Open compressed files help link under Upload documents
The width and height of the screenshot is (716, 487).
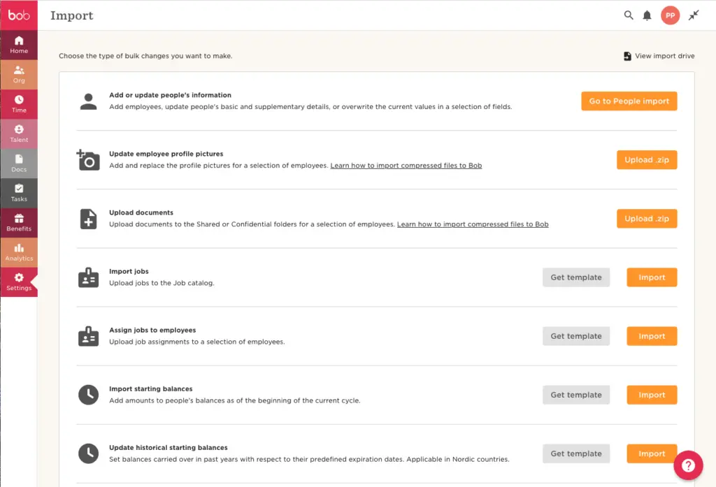[x=473, y=224]
